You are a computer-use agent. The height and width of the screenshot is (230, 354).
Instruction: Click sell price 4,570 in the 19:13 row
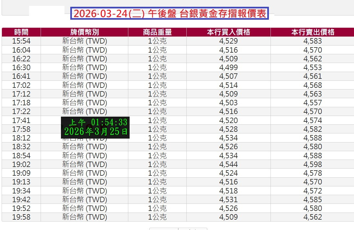pos(313,182)
